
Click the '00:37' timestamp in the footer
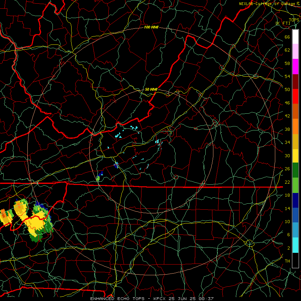(206, 299)
